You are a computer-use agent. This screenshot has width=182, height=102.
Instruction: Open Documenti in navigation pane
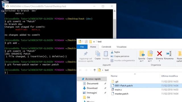click(92, 84)
